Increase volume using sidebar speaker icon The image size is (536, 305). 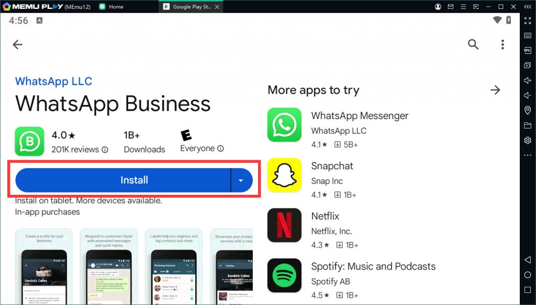(x=528, y=80)
